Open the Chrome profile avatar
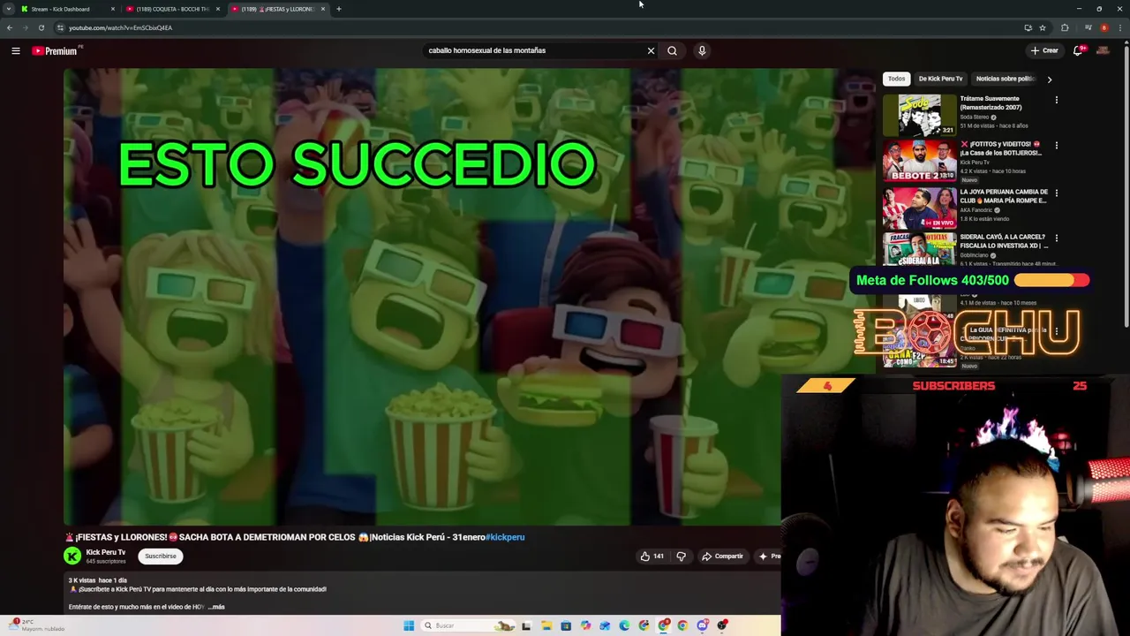Image resolution: width=1130 pixels, height=636 pixels. 1104,27
